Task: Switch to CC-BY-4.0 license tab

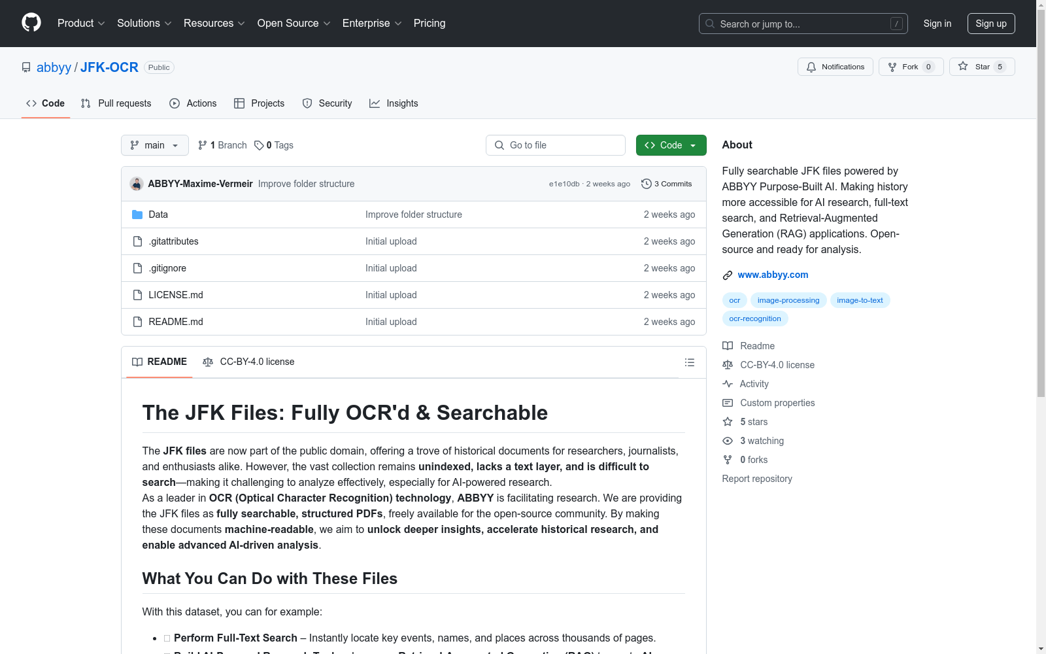Action: pyautogui.click(x=248, y=362)
